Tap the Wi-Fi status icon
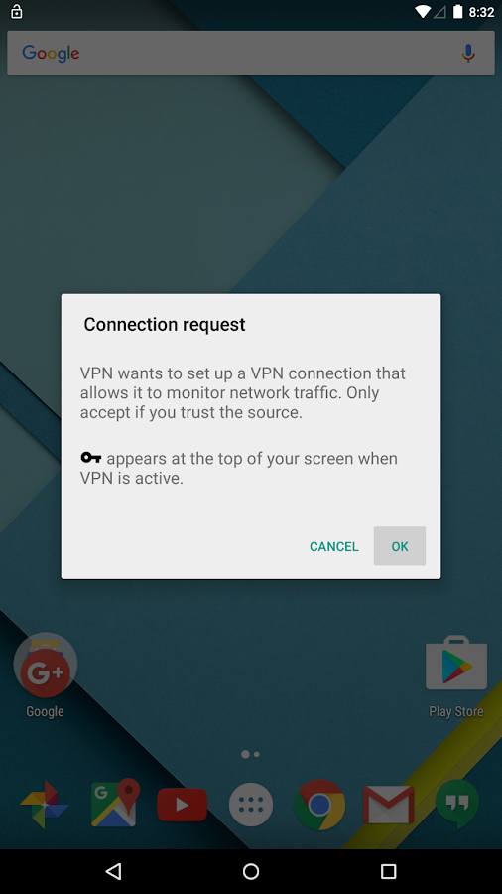This screenshot has height=894, width=502. coord(423,11)
